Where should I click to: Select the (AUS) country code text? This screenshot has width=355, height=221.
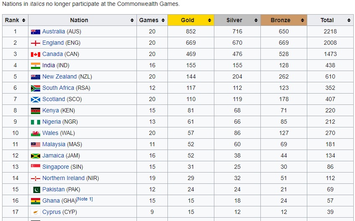pos(74,31)
